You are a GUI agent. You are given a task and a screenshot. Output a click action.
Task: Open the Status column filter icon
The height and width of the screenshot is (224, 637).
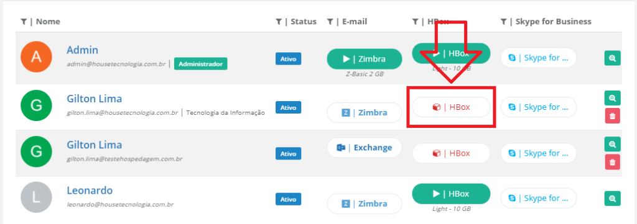(278, 22)
